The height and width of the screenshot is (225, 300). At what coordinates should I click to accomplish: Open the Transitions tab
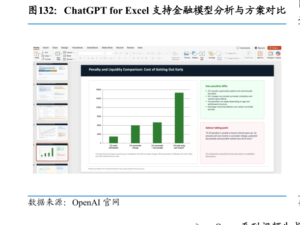click(78, 47)
